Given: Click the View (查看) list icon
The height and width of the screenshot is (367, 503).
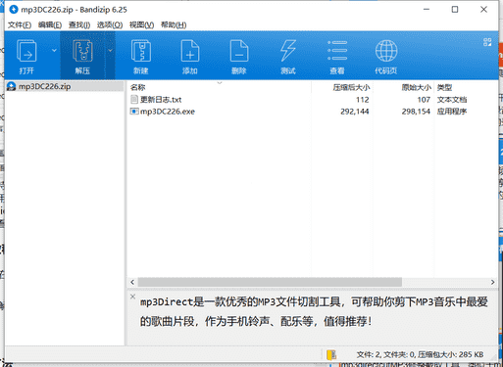Looking at the screenshot, I should [337, 57].
